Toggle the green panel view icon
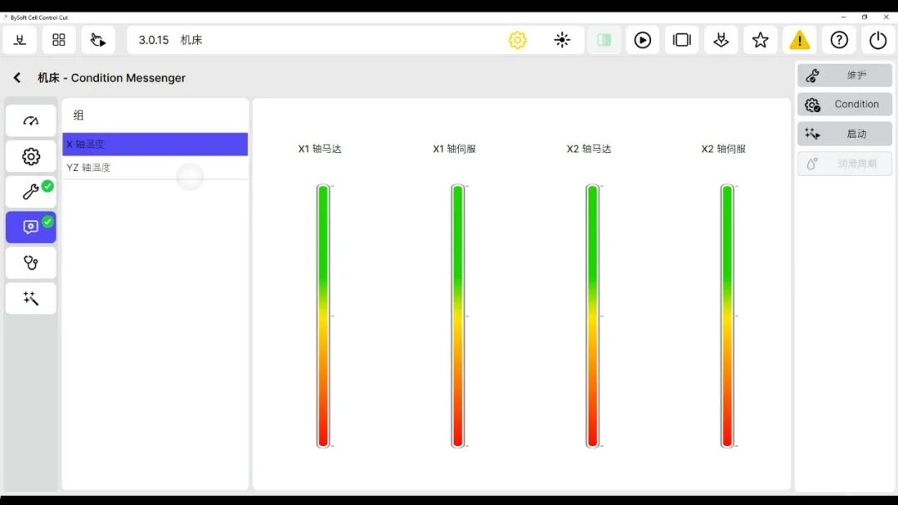Viewport: 898px width, 505px height. (x=604, y=40)
